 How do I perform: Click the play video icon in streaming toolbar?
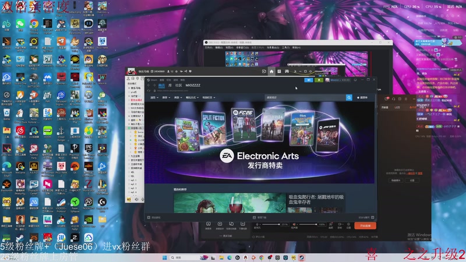tap(264, 71)
